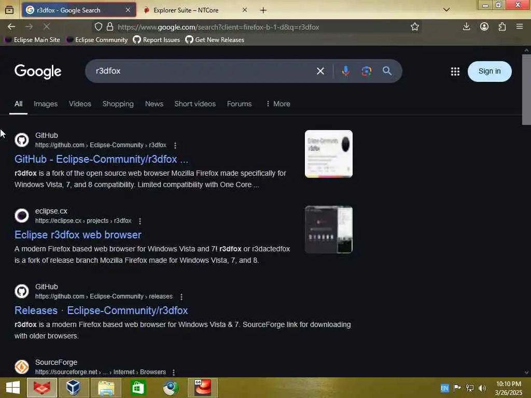Click the EN language indicator
Image resolution: width=531 pixels, height=398 pixels.
point(444,388)
